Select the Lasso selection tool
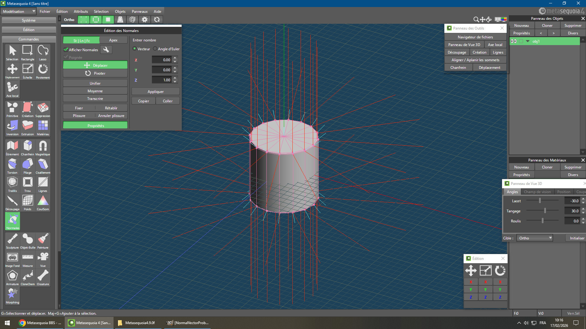The width and height of the screenshot is (586, 329). [x=43, y=52]
